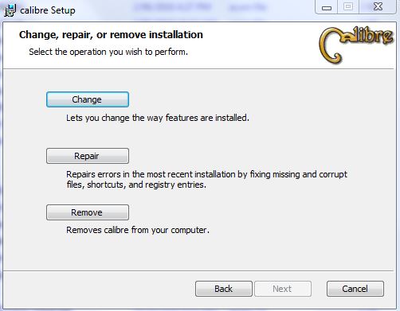Click the 'Change, repair, or remove installation' heading
The image size is (400, 311).
[x=111, y=35]
